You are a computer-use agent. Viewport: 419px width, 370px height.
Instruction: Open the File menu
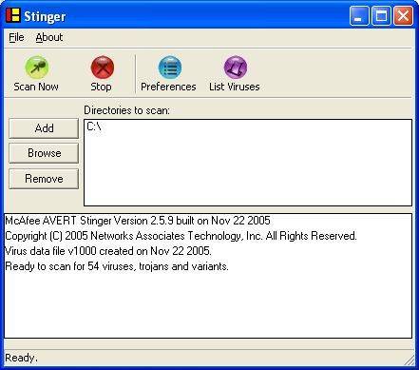[x=16, y=37]
